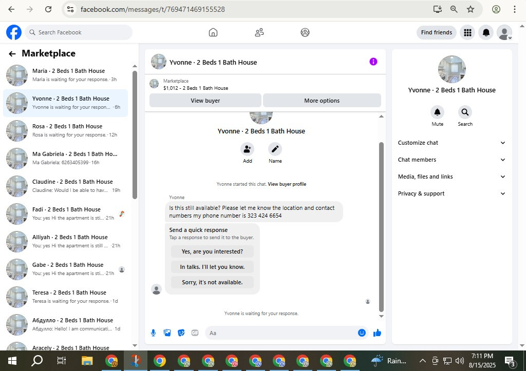
Task: Expand Media, files and links section
Action: [452, 177]
